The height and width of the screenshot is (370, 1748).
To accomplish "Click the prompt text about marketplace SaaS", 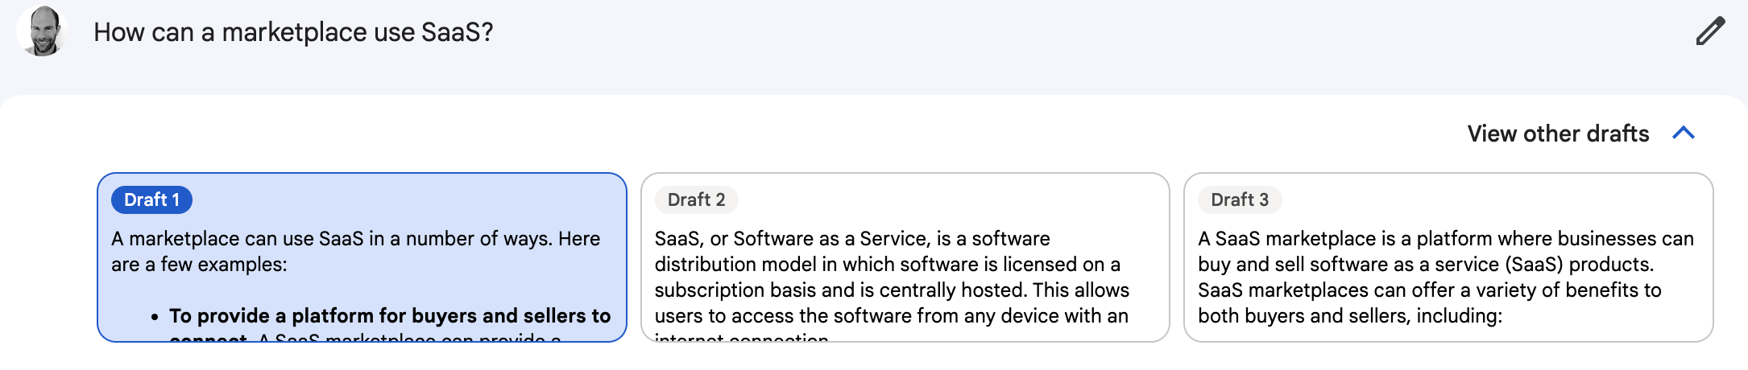I will [x=293, y=32].
